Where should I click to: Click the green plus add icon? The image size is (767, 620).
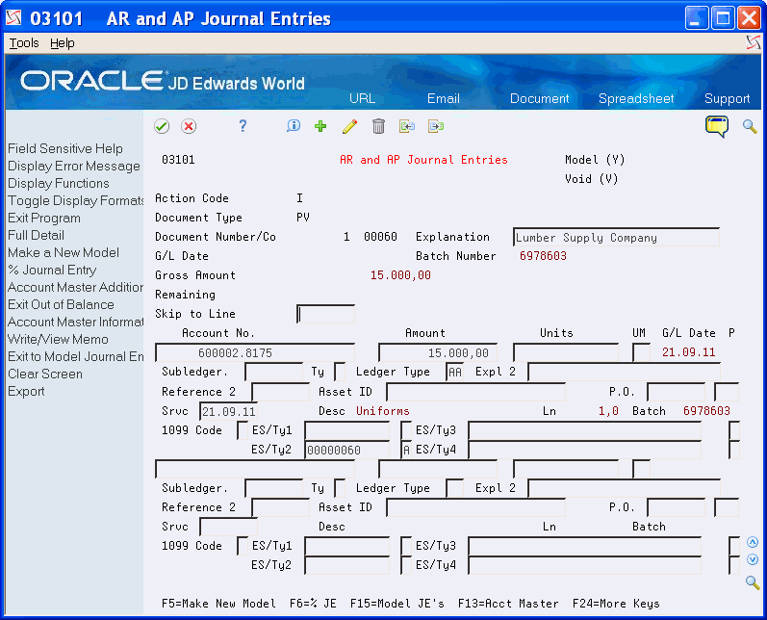tap(320, 126)
